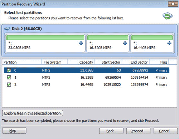Click capacity value 16.44GB in row 2
The image size is (179, 139).
(x=87, y=85)
